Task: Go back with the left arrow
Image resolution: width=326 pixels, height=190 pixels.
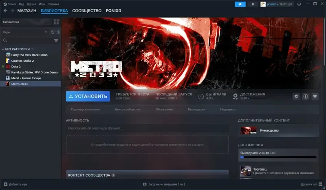Action: pos(5,11)
